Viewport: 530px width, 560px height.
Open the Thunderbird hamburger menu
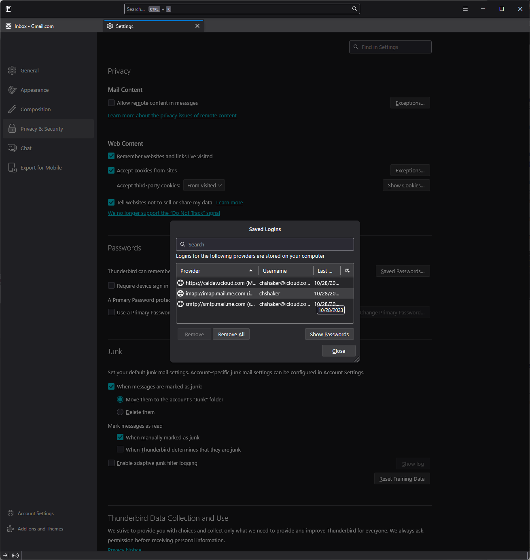(x=465, y=9)
